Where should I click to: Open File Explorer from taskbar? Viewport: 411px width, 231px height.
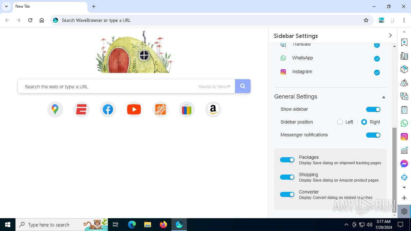click(x=147, y=225)
